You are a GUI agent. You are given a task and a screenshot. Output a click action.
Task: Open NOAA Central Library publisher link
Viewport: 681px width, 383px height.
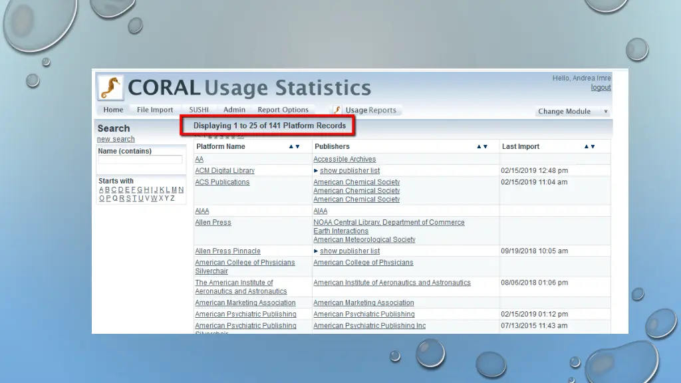pyautogui.click(x=389, y=222)
